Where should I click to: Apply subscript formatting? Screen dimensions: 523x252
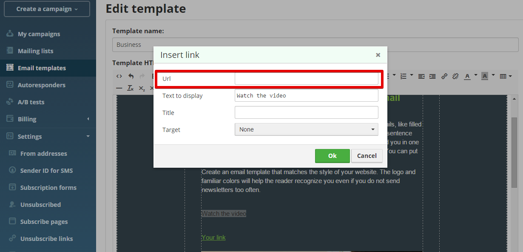pyautogui.click(x=142, y=88)
